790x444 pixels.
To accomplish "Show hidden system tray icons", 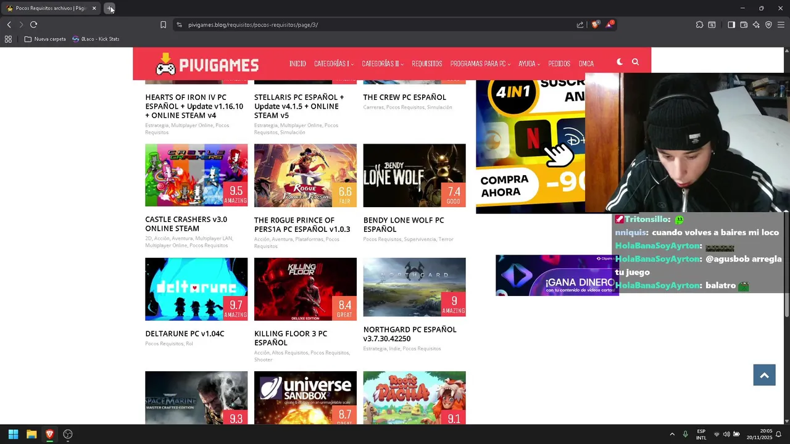I will click(672, 434).
